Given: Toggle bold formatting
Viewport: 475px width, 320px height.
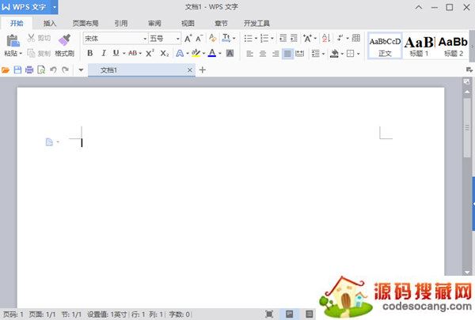Looking at the screenshot, I should (x=89, y=53).
